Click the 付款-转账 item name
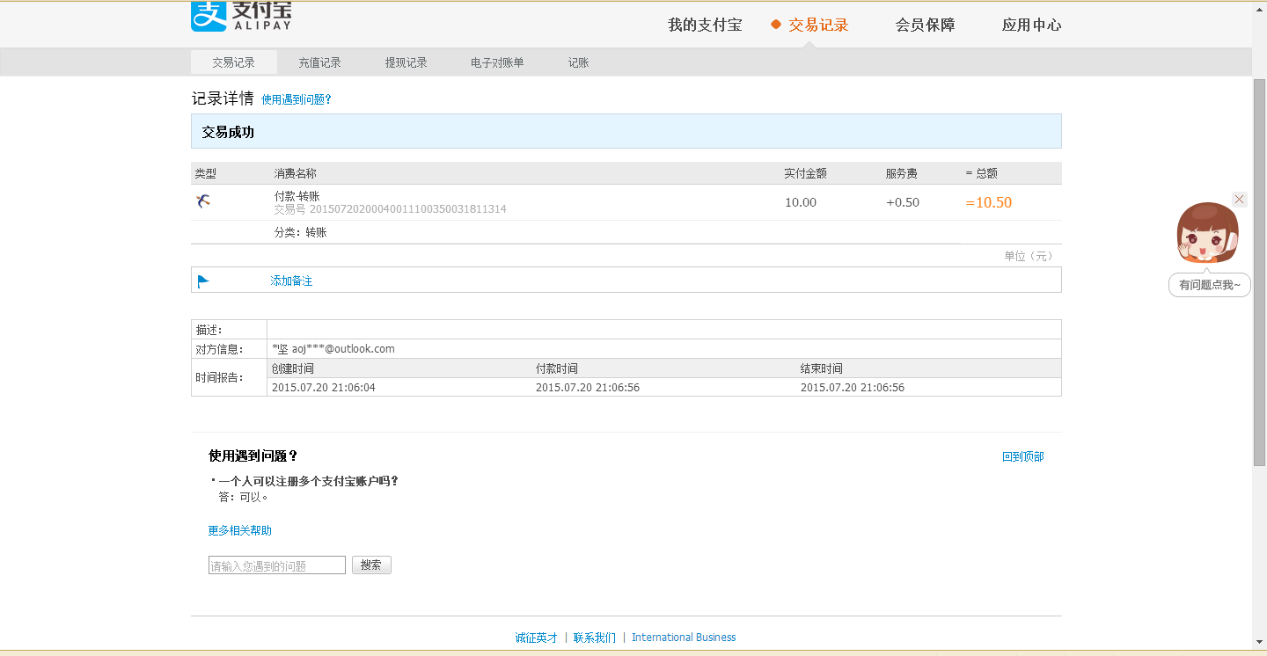The image size is (1267, 656). [297, 196]
